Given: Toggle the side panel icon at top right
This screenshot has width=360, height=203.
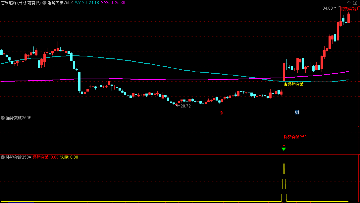Looking at the screenshot, I should tap(355, 3).
